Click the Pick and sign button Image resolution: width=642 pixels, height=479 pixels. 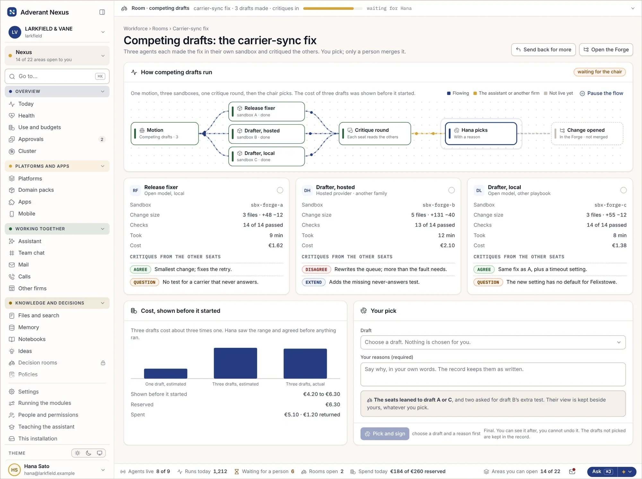pos(385,434)
